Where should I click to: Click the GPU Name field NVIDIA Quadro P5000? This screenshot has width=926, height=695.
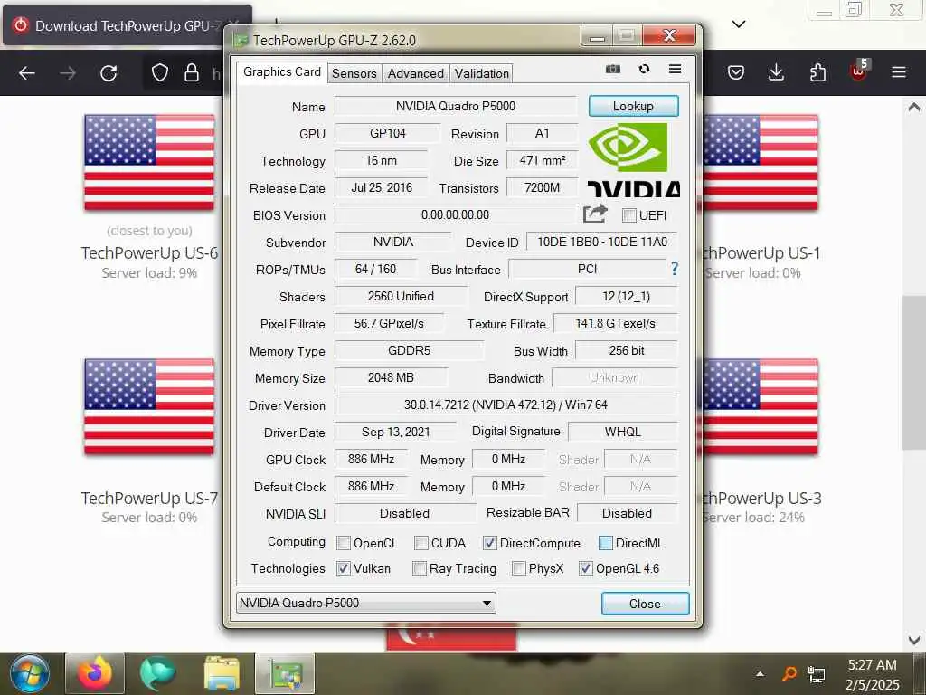tap(456, 106)
